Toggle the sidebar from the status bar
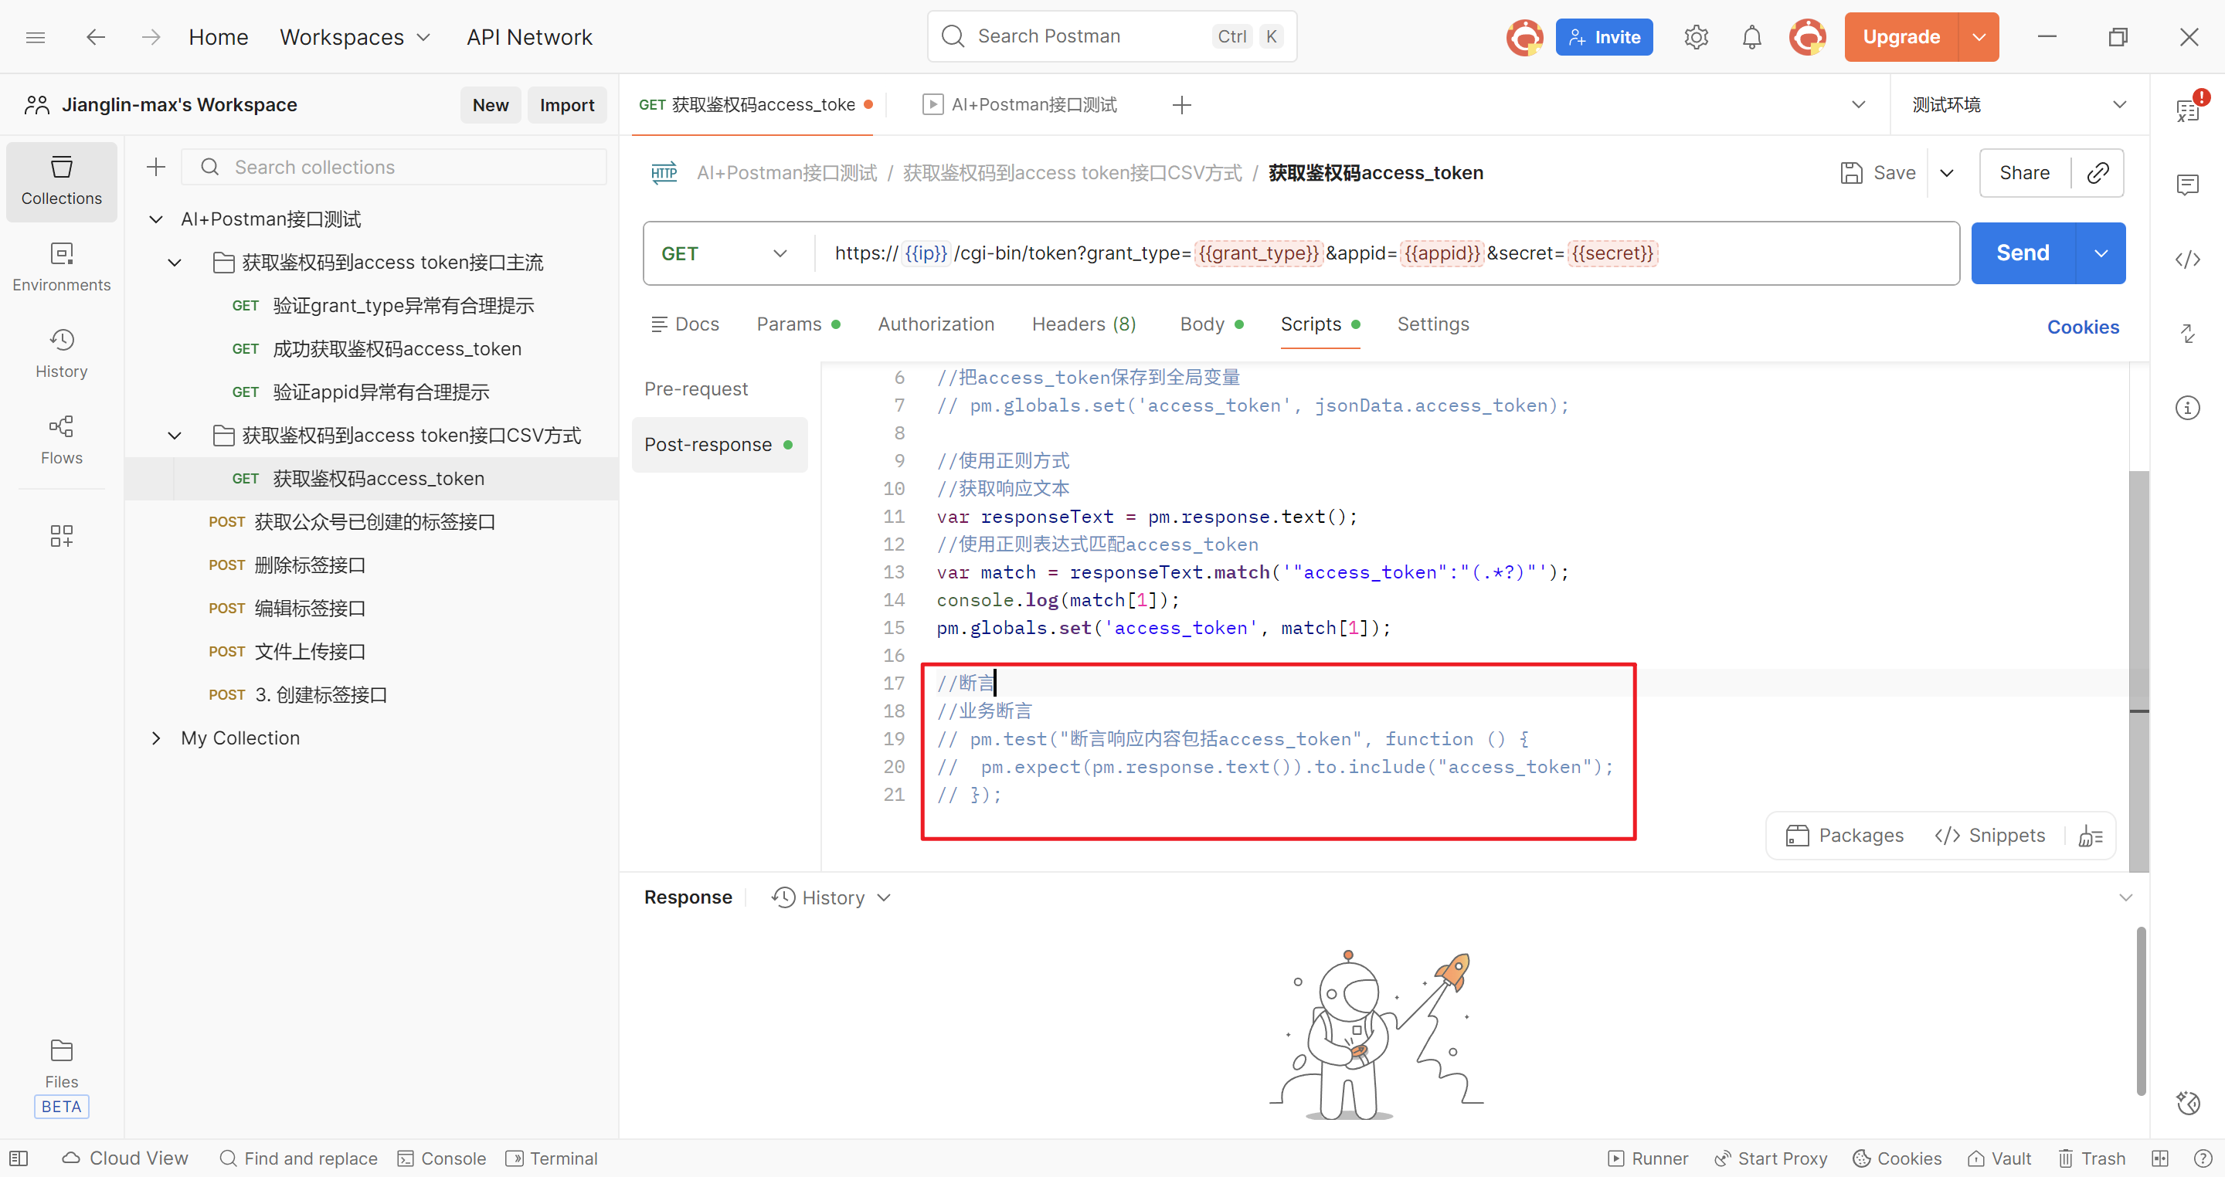The height and width of the screenshot is (1177, 2225). coord(19,1158)
